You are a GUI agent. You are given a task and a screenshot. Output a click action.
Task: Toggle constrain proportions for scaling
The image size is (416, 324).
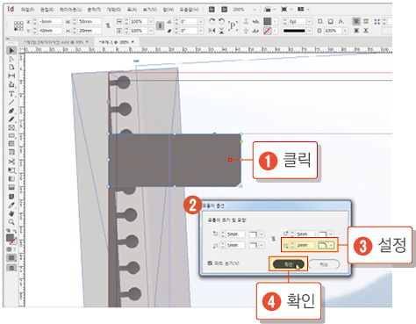(x=160, y=25)
